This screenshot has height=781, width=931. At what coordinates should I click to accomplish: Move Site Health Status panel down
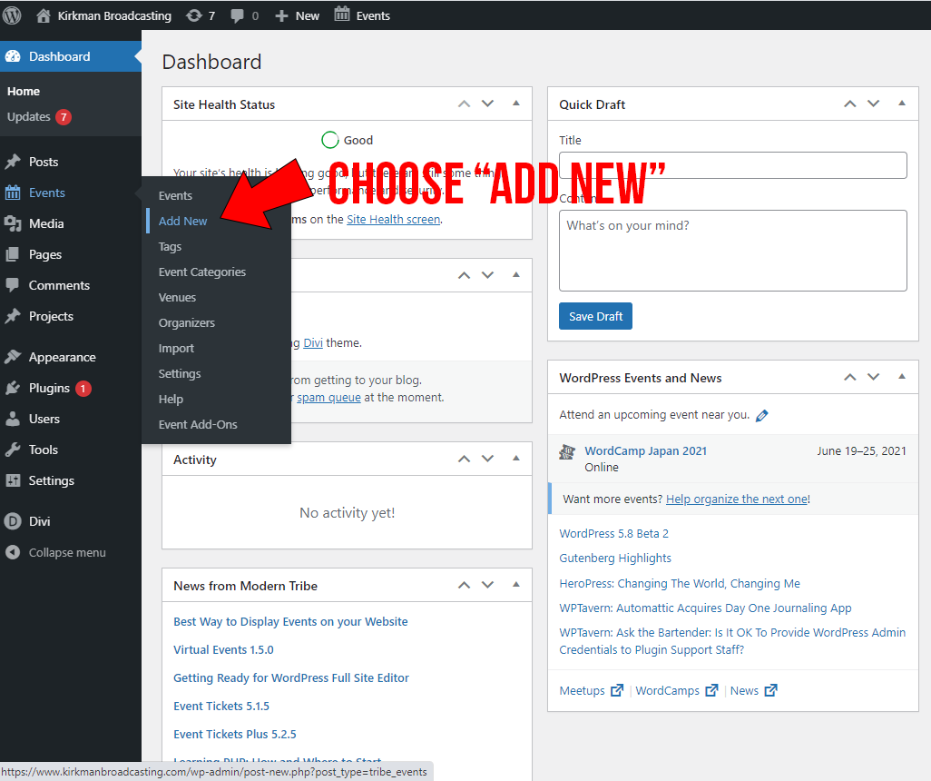[487, 104]
